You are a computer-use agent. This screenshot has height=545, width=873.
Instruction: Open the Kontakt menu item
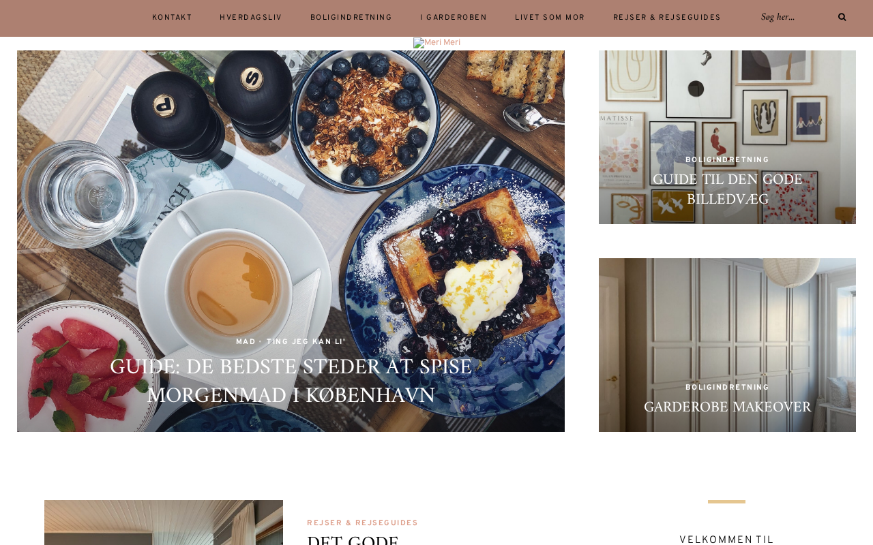(172, 18)
